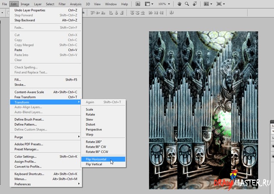Choose Step Backward
The width and height of the screenshot is (274, 194).
coord(46,20)
